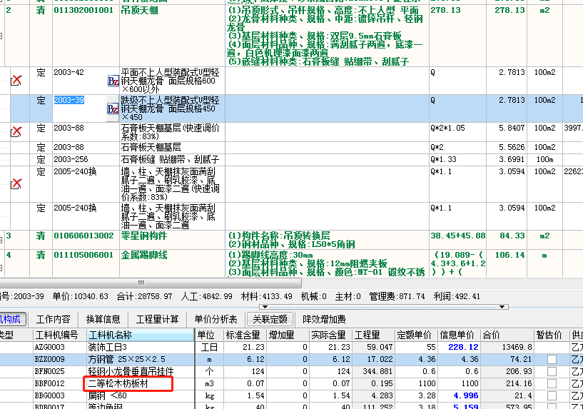583x409 pixels.
Task: Show the 单价分析表 tab
Action: 216,319
